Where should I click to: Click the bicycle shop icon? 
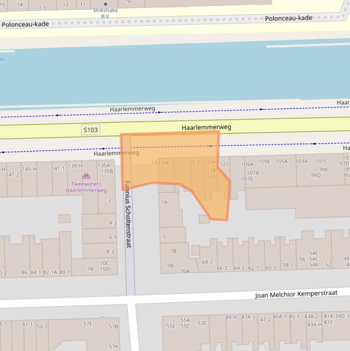click(x=86, y=176)
